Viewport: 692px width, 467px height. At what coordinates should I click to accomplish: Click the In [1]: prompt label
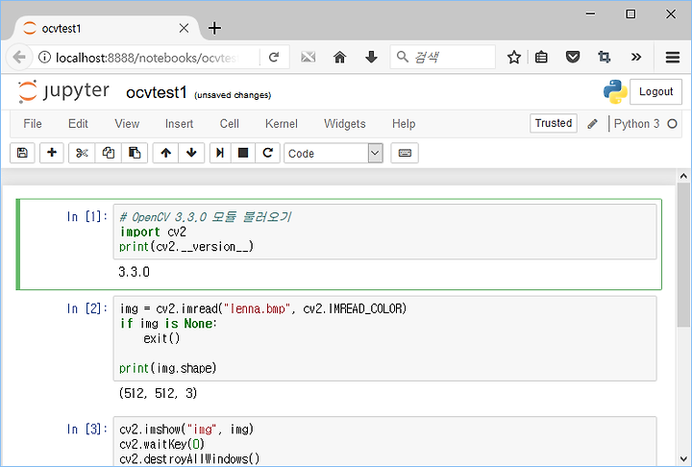coord(86,217)
